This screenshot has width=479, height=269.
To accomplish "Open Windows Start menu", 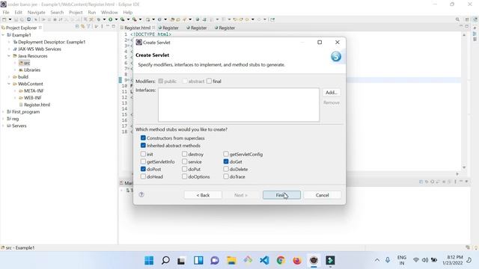I will [149, 261].
